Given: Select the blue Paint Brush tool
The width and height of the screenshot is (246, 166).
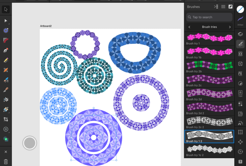Looking at the screenshot, I should 6,80.
